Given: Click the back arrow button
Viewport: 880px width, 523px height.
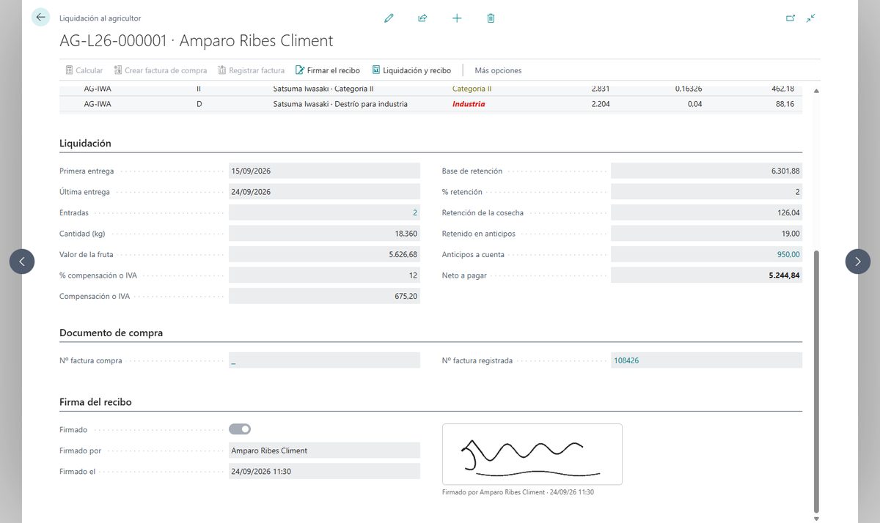Looking at the screenshot, I should (x=40, y=18).
